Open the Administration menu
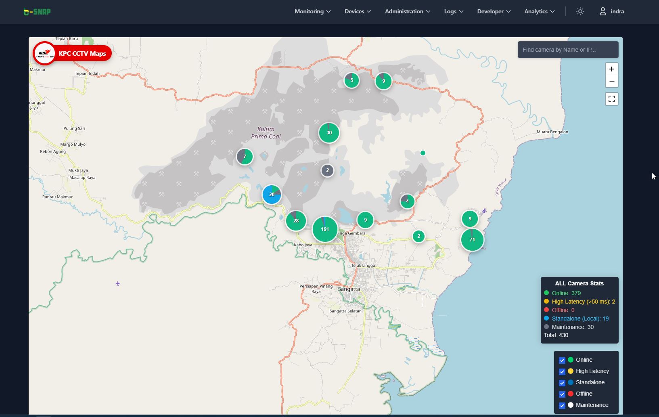Viewport: 659px width, 417px height. (407, 11)
